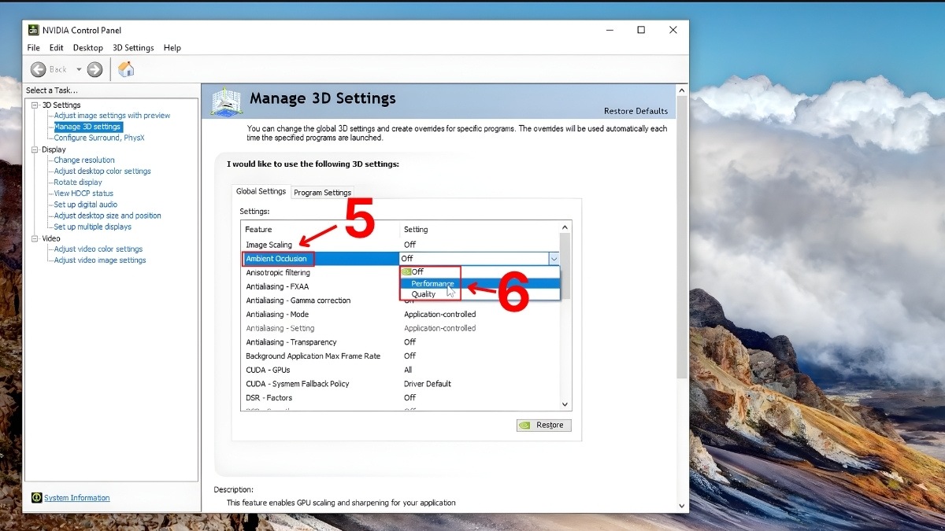Open Adjust video image settings
Viewport: 945px width, 531px height.
[100, 260]
